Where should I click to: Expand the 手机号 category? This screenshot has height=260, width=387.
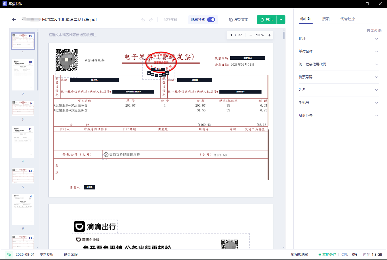[x=339, y=103]
